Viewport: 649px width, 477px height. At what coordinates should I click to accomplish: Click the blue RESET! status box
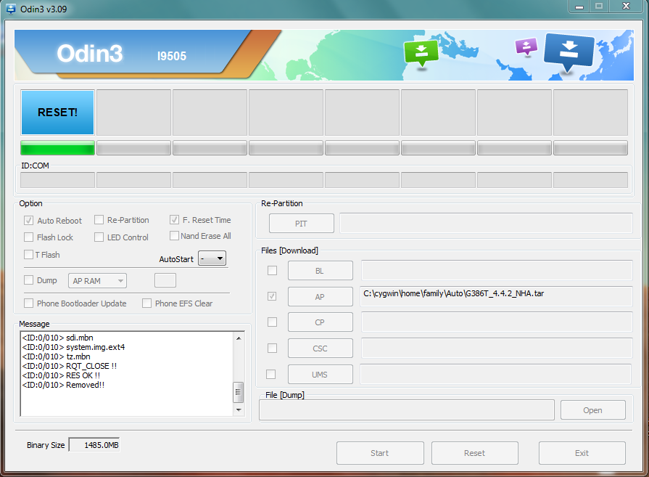(57, 113)
